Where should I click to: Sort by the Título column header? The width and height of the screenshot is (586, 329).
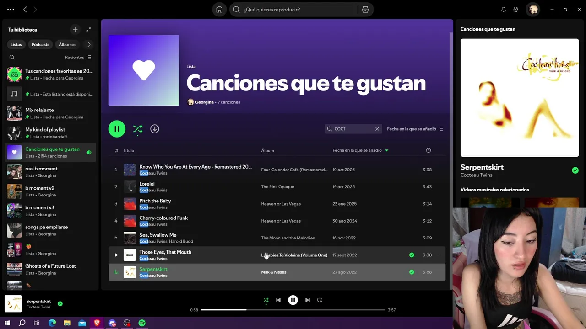pos(129,150)
